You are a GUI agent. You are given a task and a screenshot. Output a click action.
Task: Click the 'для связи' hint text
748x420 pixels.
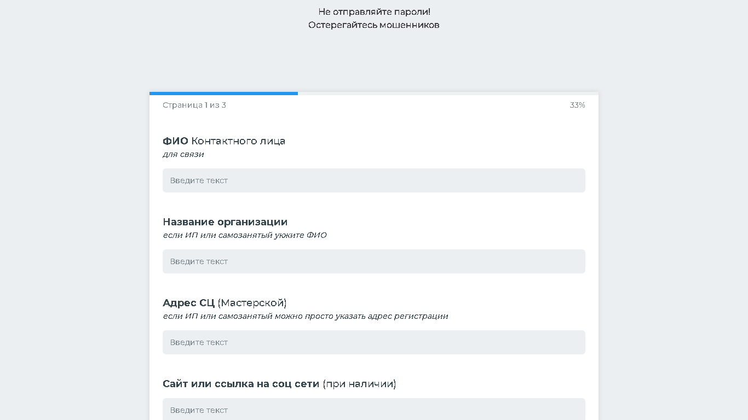tap(183, 154)
